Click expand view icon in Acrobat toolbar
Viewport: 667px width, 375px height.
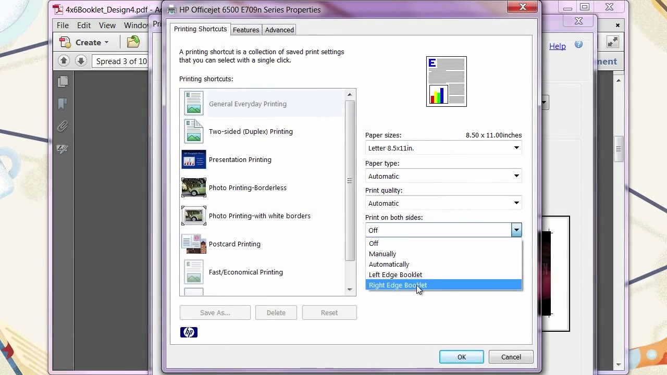click(x=613, y=42)
